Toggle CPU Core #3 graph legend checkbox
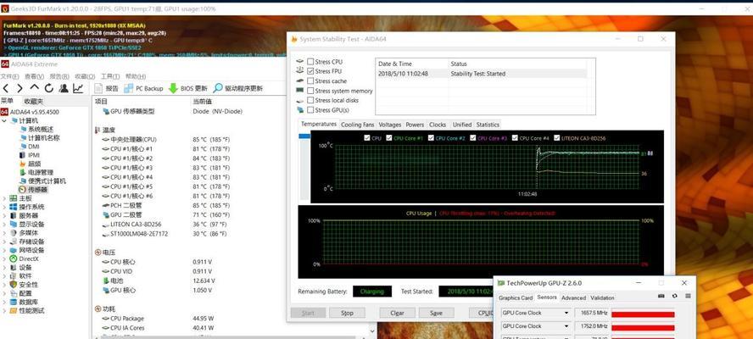The height and width of the screenshot is (339, 753). [473, 138]
